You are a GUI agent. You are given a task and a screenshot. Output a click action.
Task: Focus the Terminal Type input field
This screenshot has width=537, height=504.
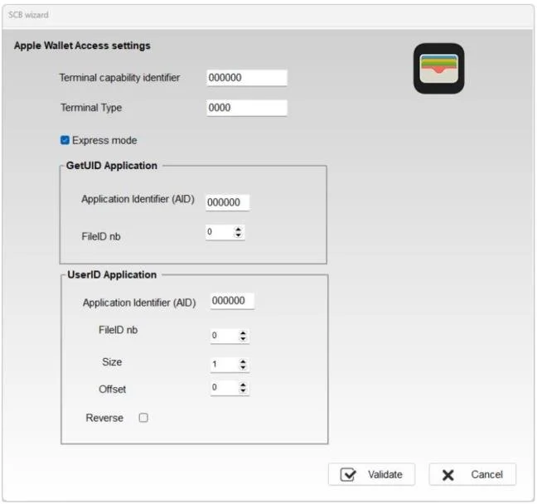[247, 108]
